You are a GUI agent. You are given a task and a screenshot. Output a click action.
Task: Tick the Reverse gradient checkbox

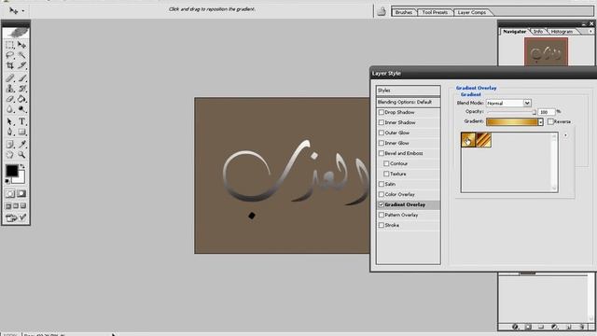tap(550, 122)
